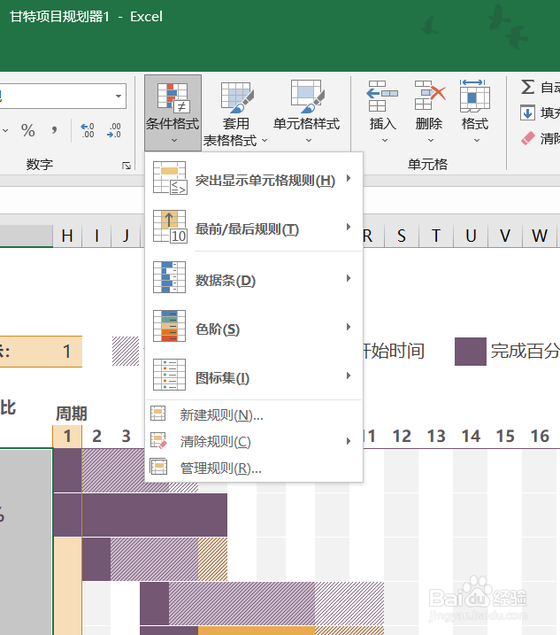Open 最前/最后规则(T) submenu

pyautogui.click(x=254, y=228)
